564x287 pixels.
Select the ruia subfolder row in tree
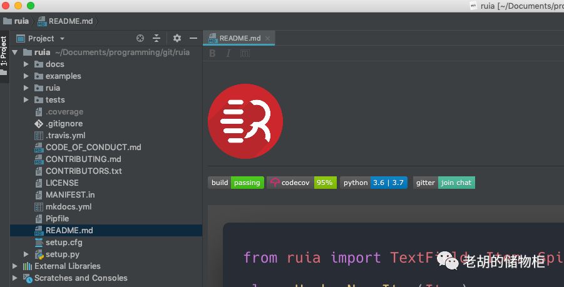(106, 88)
